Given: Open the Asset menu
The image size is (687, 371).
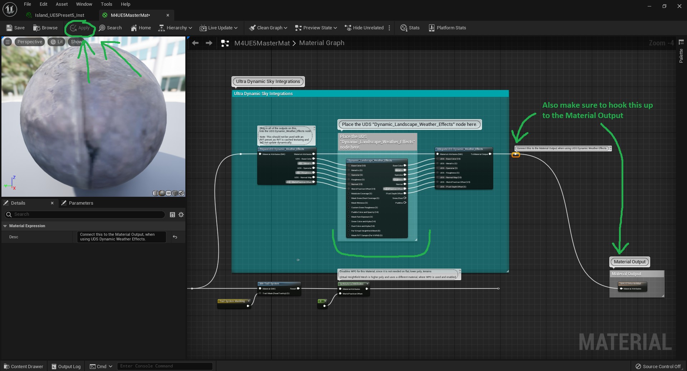Looking at the screenshot, I should [62, 4].
